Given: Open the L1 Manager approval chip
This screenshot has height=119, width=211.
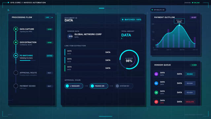Looking at the screenshot, I should [x=74, y=86].
